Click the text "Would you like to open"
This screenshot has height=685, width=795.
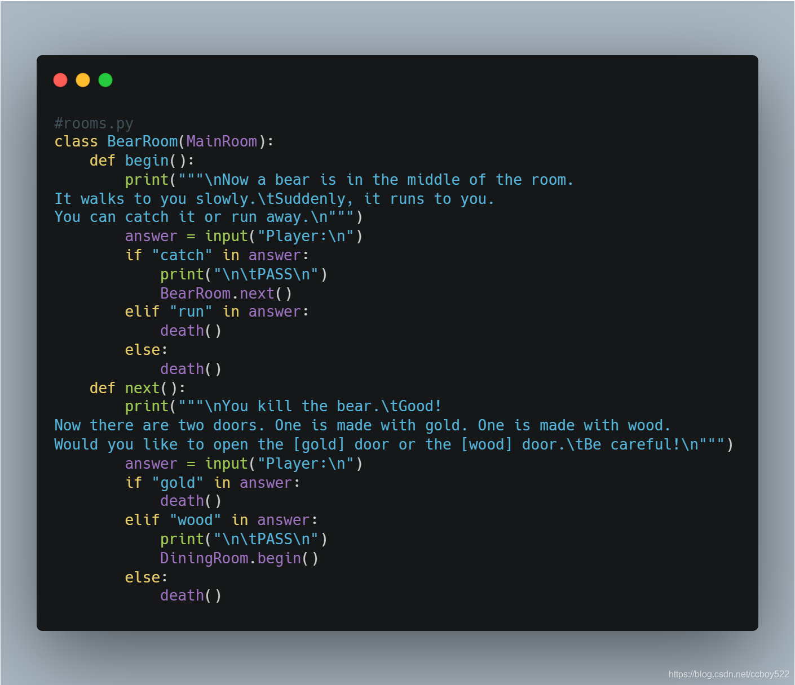coord(151,444)
